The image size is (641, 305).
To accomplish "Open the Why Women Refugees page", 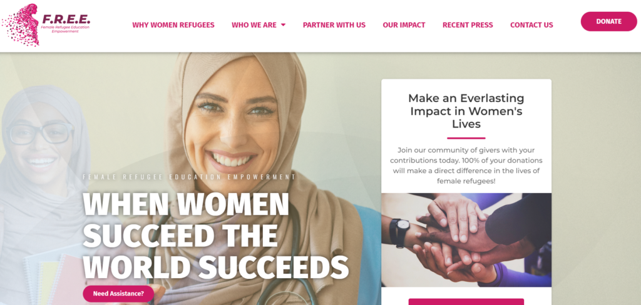I will coord(173,25).
